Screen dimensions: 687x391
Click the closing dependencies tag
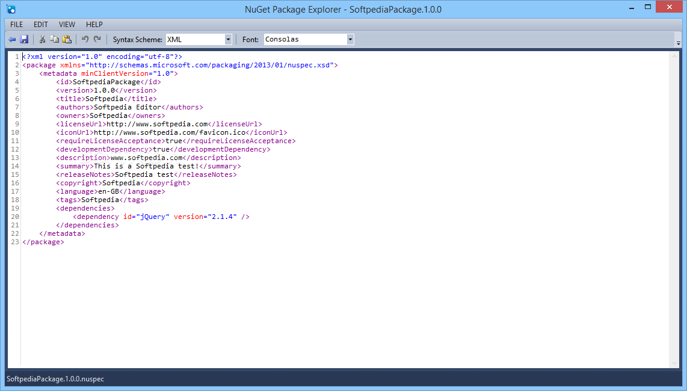pos(88,225)
